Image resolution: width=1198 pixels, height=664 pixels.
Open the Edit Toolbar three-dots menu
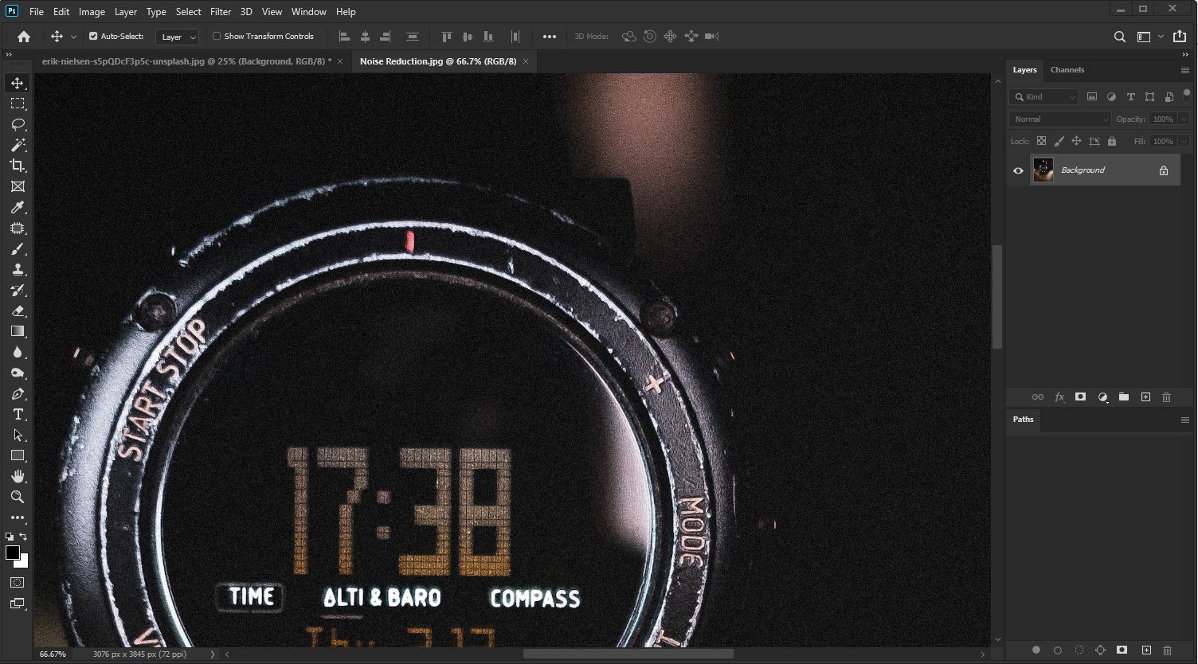(x=18, y=518)
